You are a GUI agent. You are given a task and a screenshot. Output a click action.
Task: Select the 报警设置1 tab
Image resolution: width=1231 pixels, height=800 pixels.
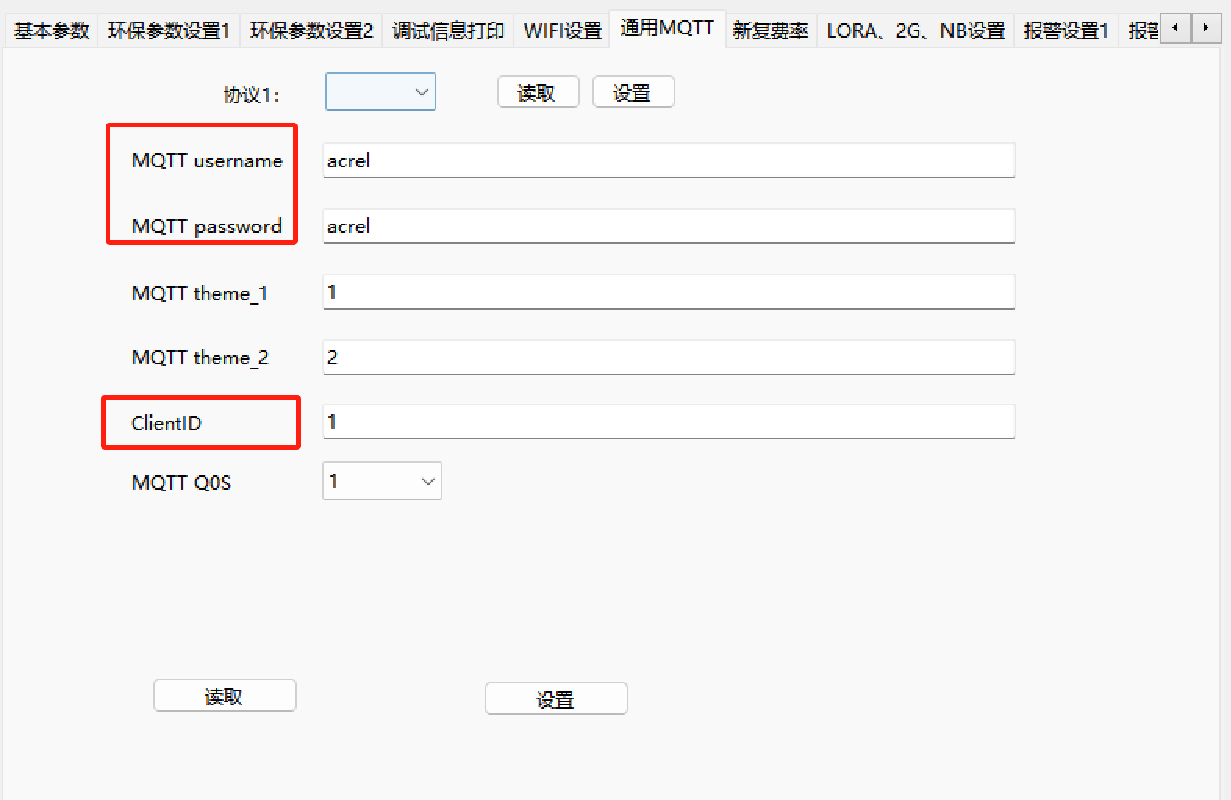coord(1065,30)
